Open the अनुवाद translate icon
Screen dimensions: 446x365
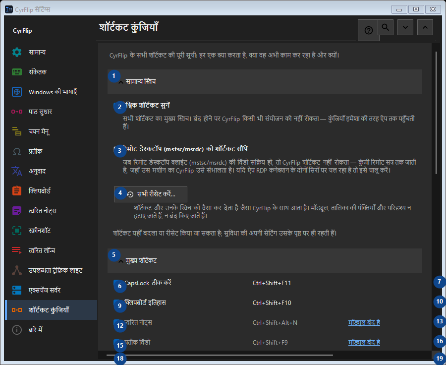point(17,171)
